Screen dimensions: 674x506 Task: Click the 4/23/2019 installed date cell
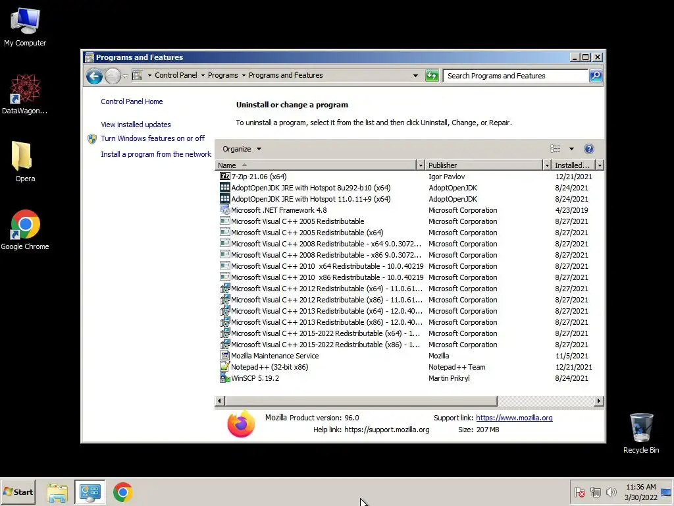point(571,210)
